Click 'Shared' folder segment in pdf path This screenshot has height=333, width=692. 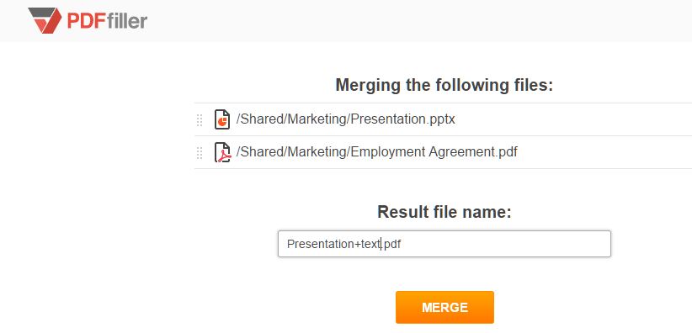pyautogui.click(x=261, y=152)
